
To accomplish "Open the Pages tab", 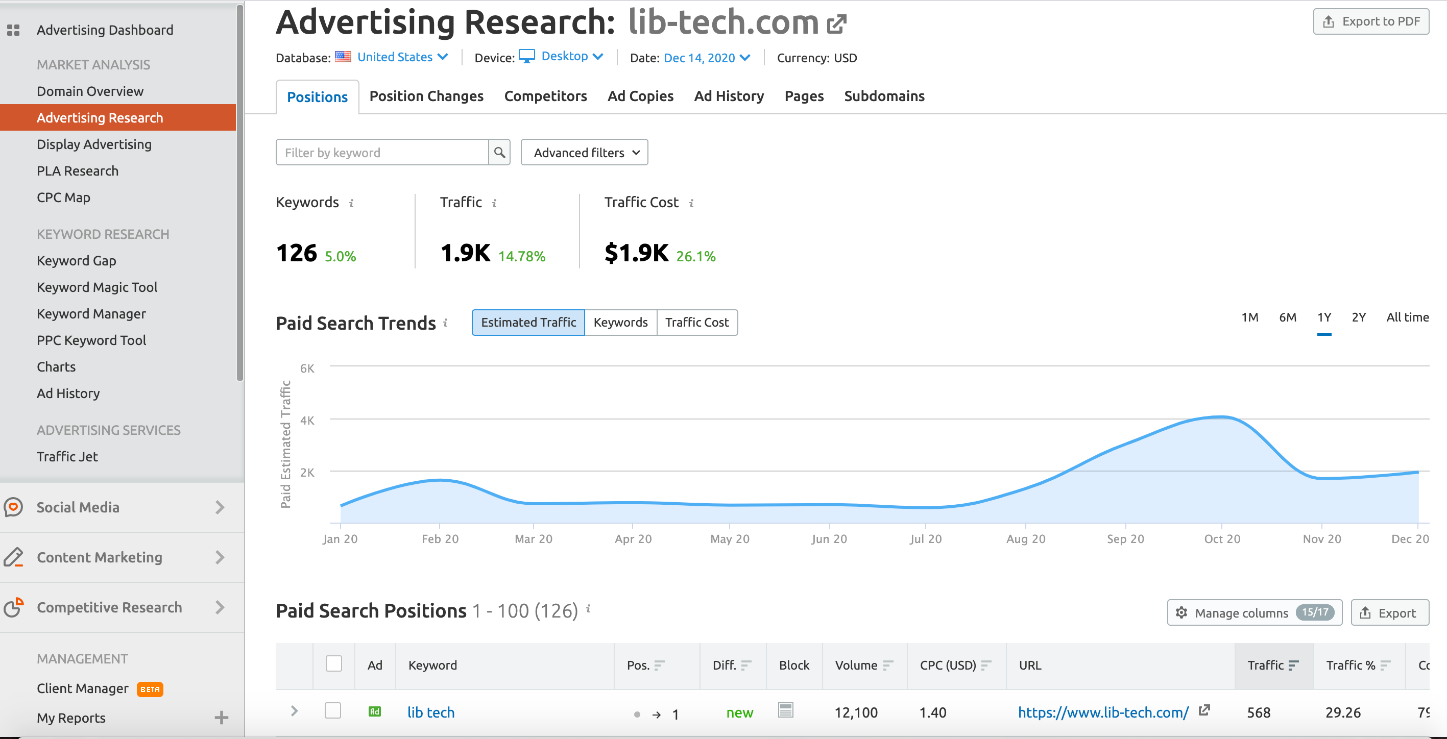I will coord(804,96).
